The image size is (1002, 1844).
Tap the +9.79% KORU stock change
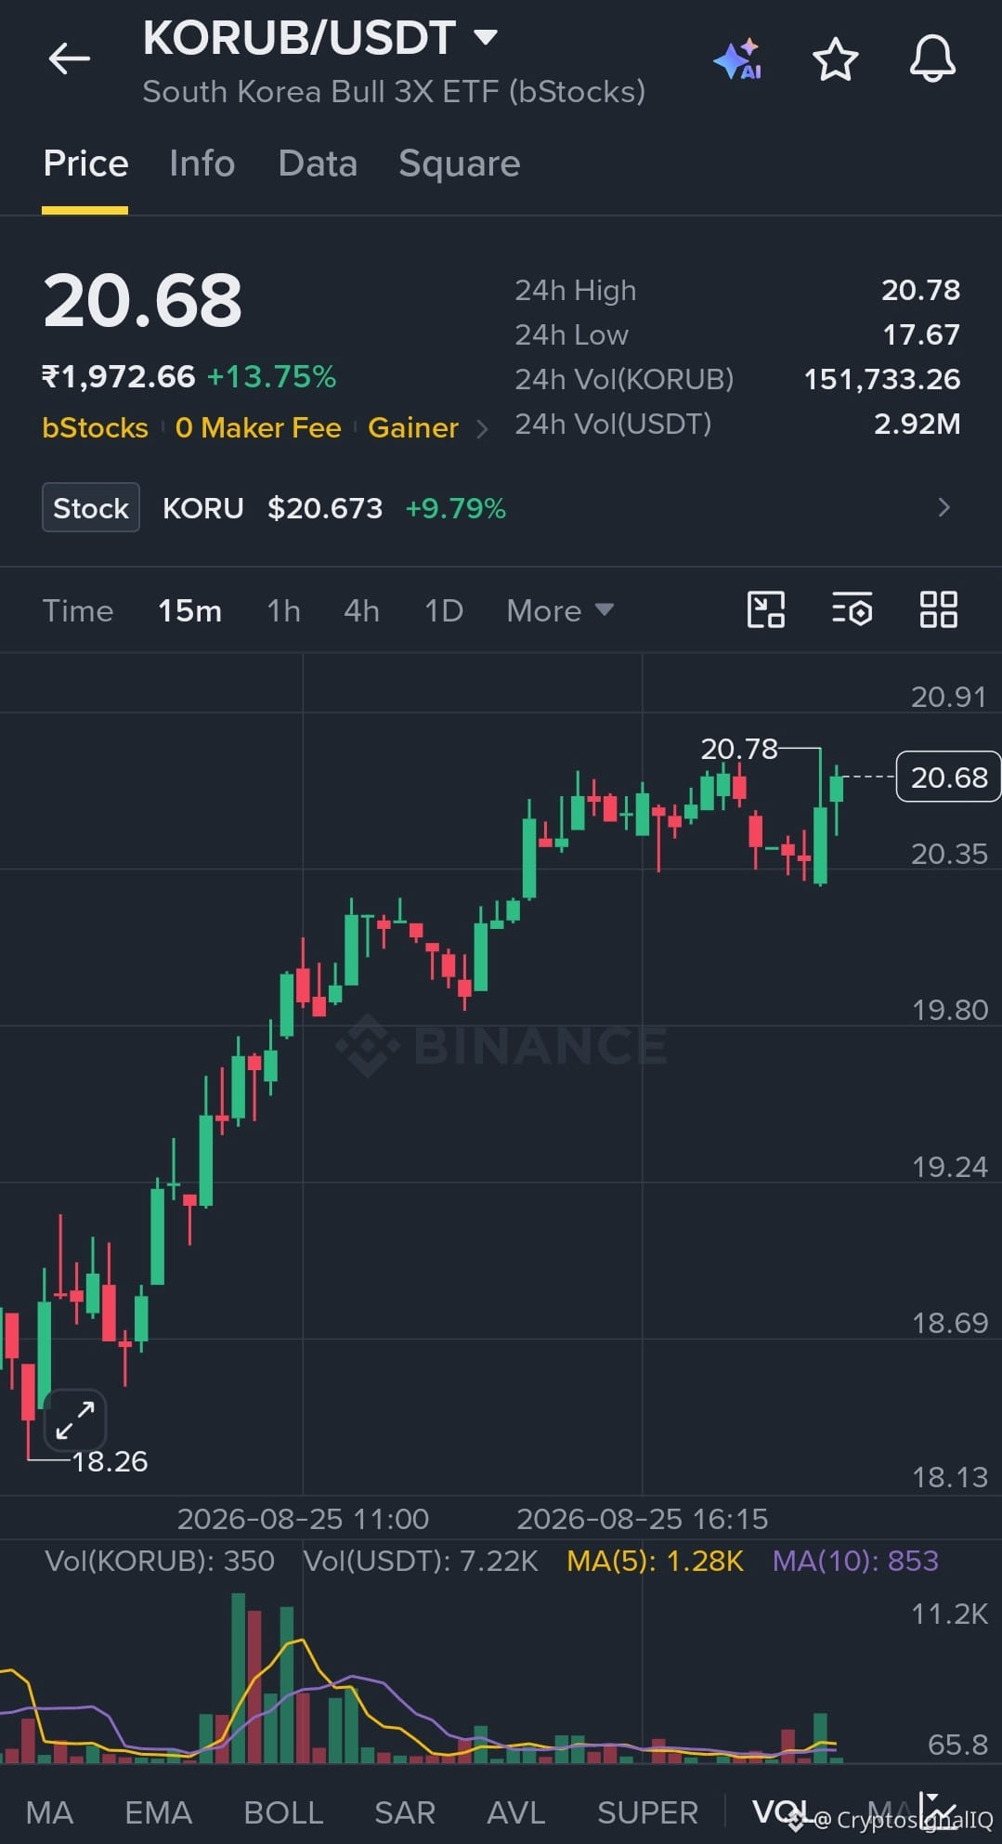456,508
